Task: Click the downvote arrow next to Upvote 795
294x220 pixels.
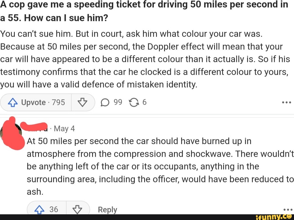Action: 83,102
